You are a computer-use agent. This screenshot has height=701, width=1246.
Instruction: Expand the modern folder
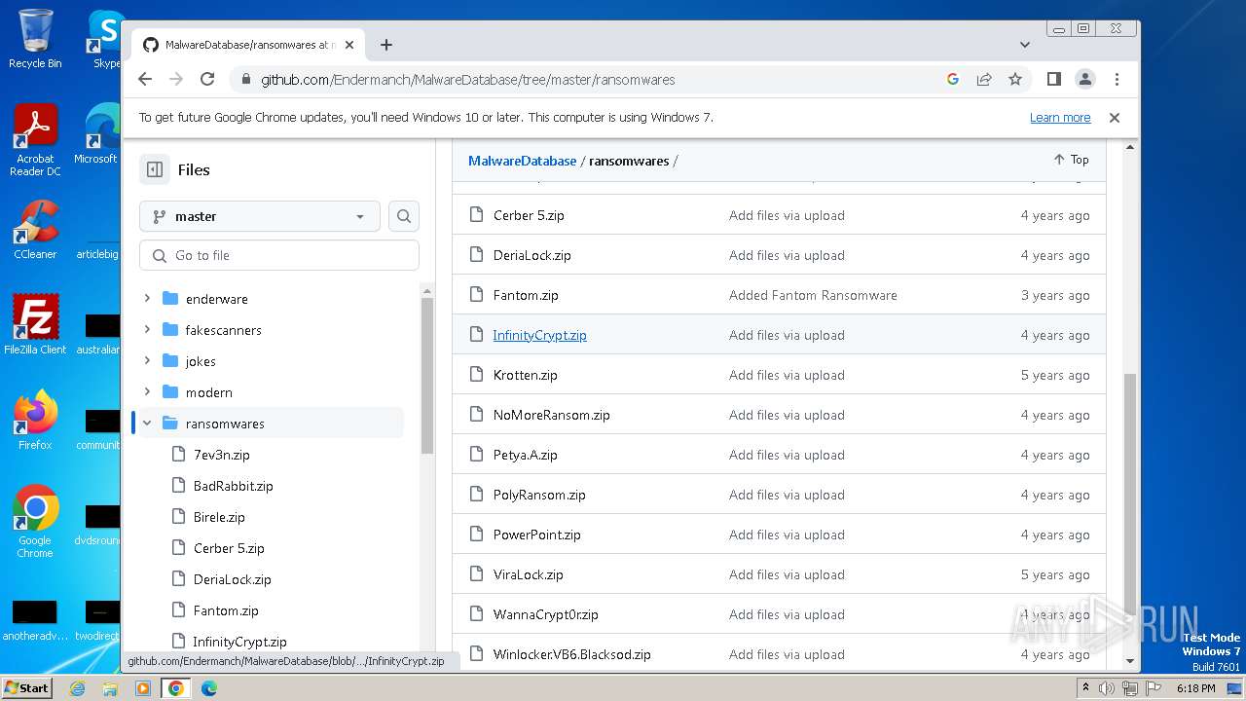(147, 392)
